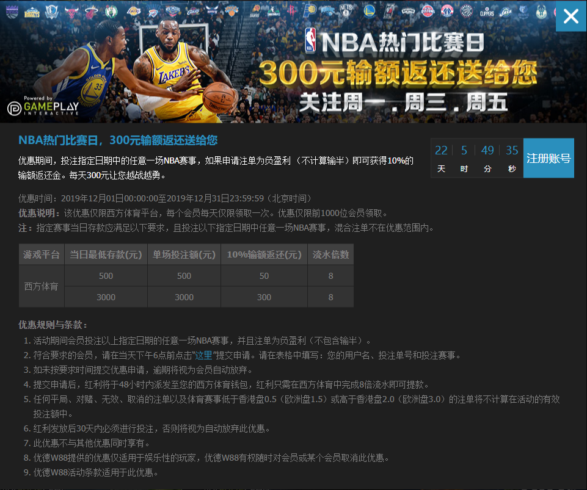Click the 当日最低存款(元) column header
The height and width of the screenshot is (490, 587).
[x=106, y=254]
